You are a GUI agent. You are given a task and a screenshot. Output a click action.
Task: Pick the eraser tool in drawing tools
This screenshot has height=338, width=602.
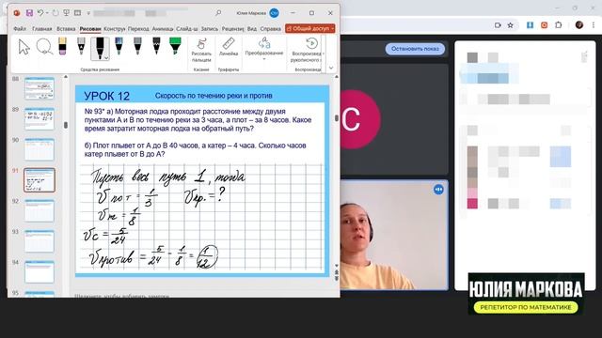[62, 46]
